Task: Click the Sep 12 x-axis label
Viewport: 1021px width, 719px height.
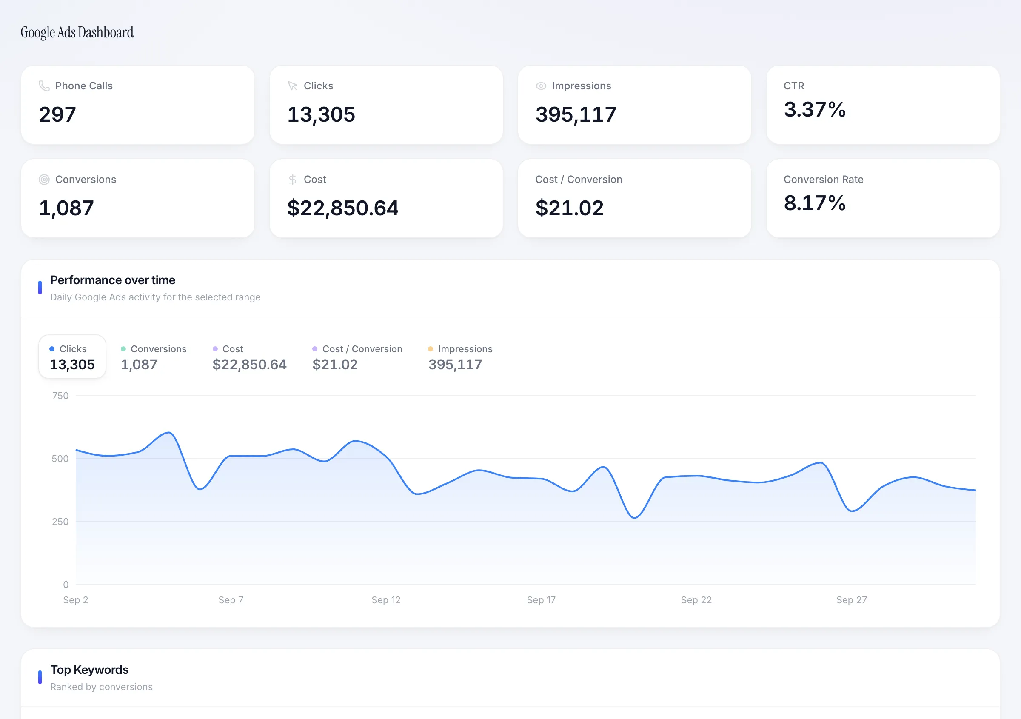Action: pos(386,600)
